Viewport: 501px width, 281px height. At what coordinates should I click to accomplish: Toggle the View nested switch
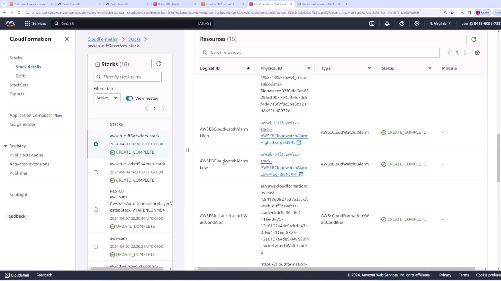[x=129, y=98]
